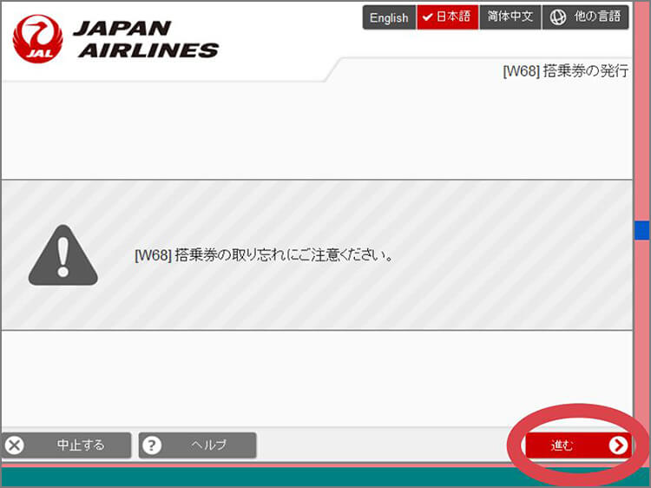Click the JAPAN AIRLINES wordmark
Image resolution: width=651 pixels, height=488 pixels.
point(145,39)
